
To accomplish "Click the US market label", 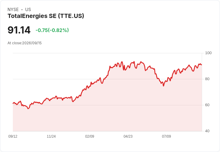I will tap(28, 10).
